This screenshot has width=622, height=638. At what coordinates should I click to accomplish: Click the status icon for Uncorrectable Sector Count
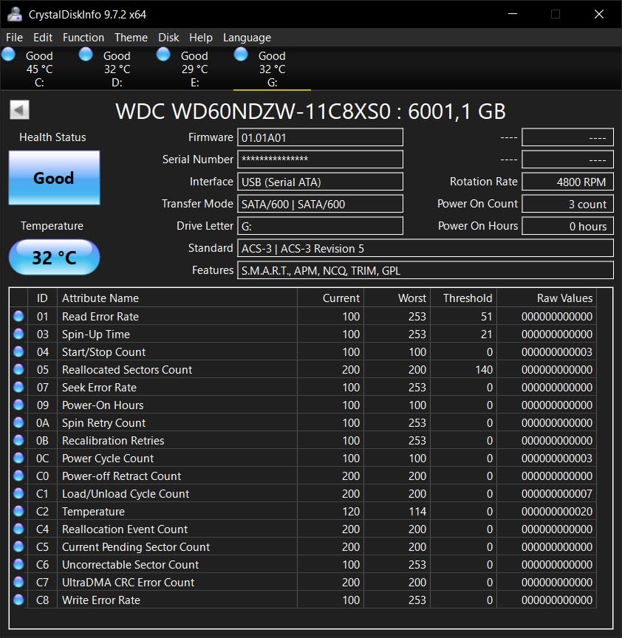click(x=18, y=564)
